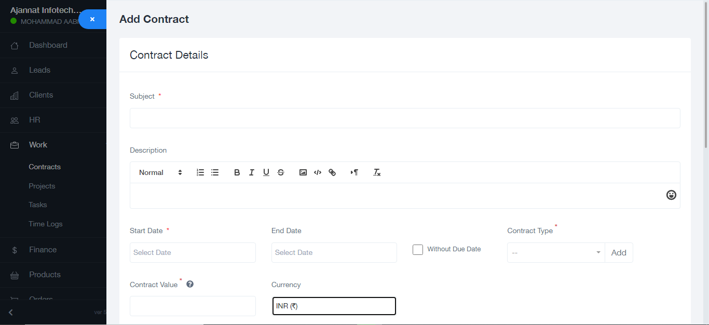Image resolution: width=709 pixels, height=325 pixels.
Task: Open the Start Date picker field
Action: (193, 253)
